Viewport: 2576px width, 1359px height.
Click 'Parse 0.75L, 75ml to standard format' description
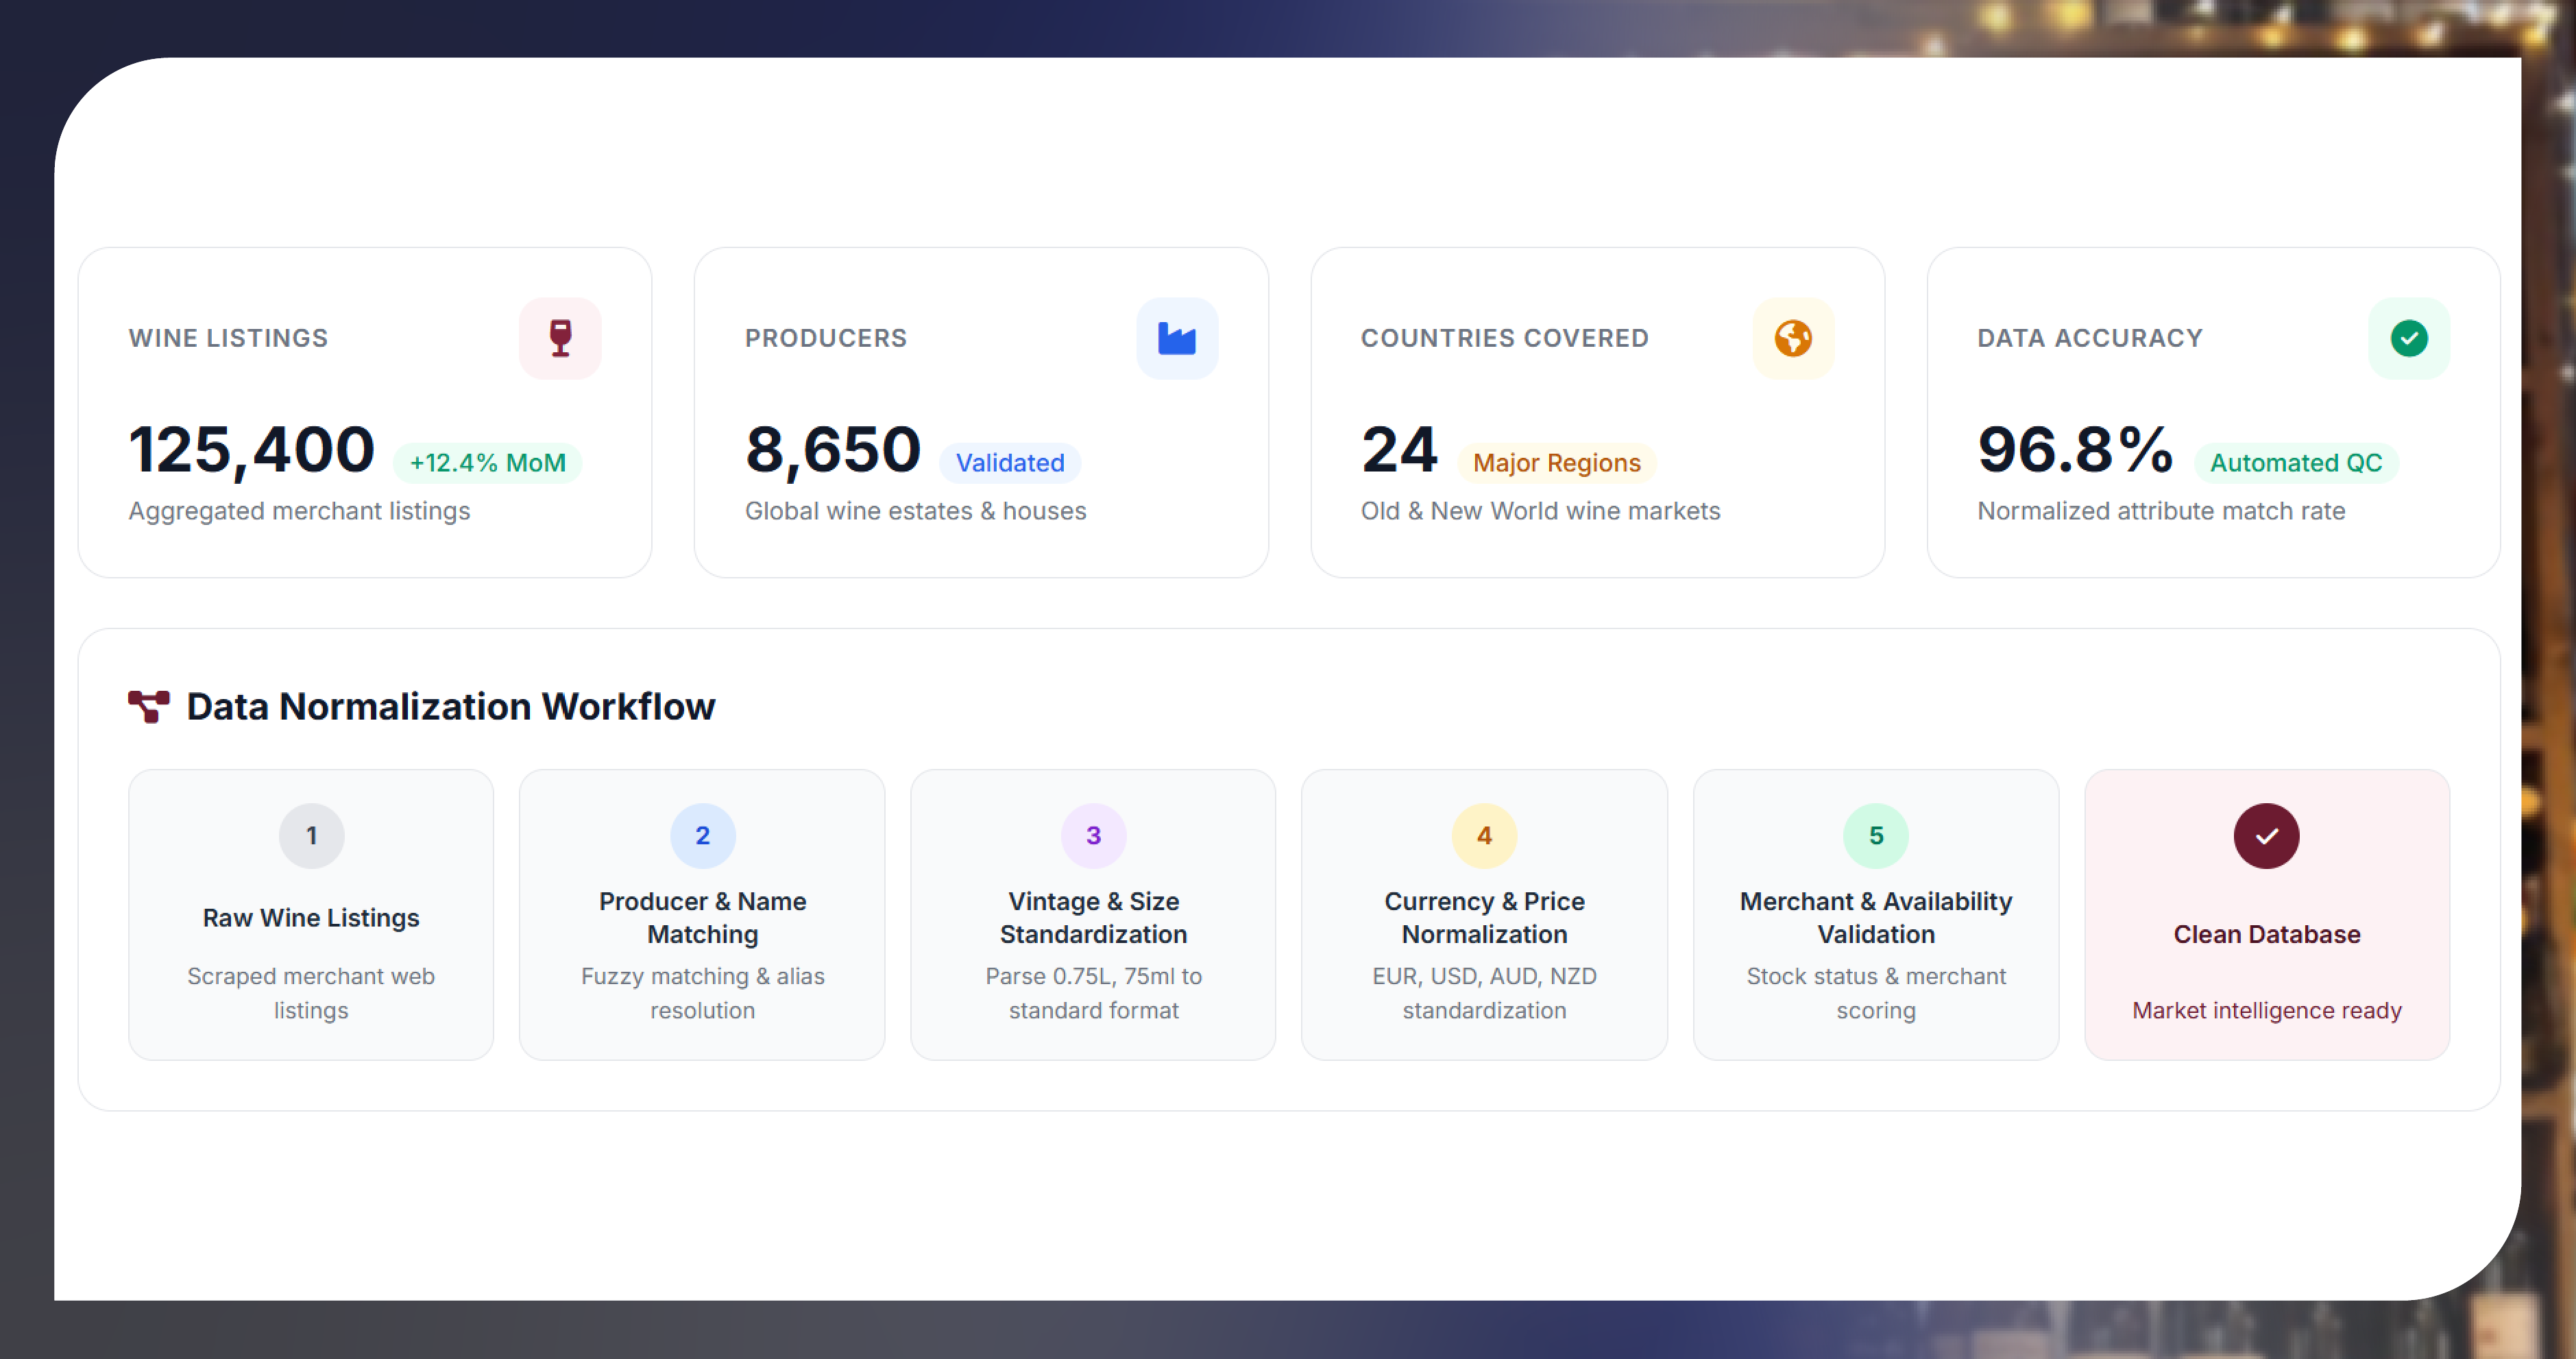[x=1093, y=993]
